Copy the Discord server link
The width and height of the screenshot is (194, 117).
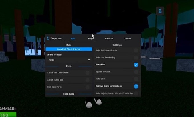pos(69,49)
